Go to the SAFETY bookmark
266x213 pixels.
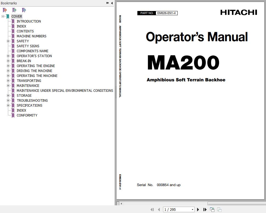point(23,41)
